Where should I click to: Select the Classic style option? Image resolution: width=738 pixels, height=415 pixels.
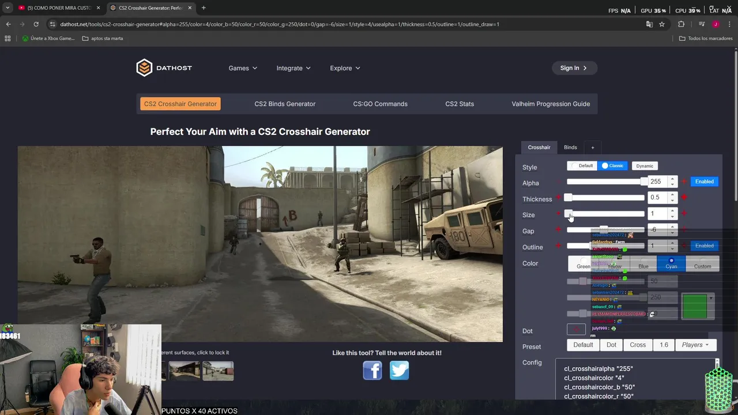(612, 165)
